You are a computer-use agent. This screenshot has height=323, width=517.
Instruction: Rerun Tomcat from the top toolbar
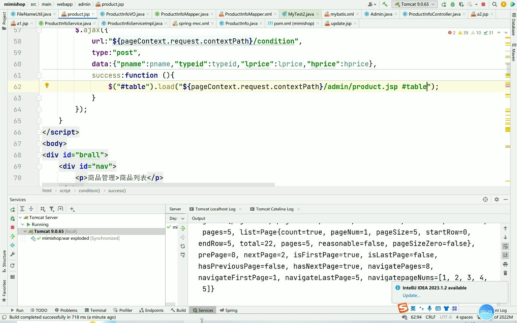(x=444, y=4)
